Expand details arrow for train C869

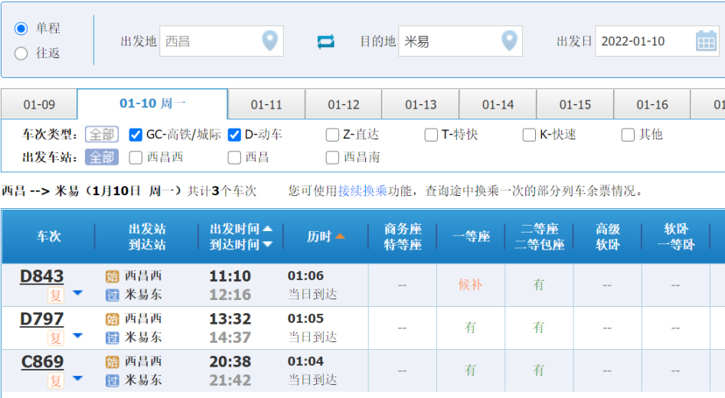[77, 378]
